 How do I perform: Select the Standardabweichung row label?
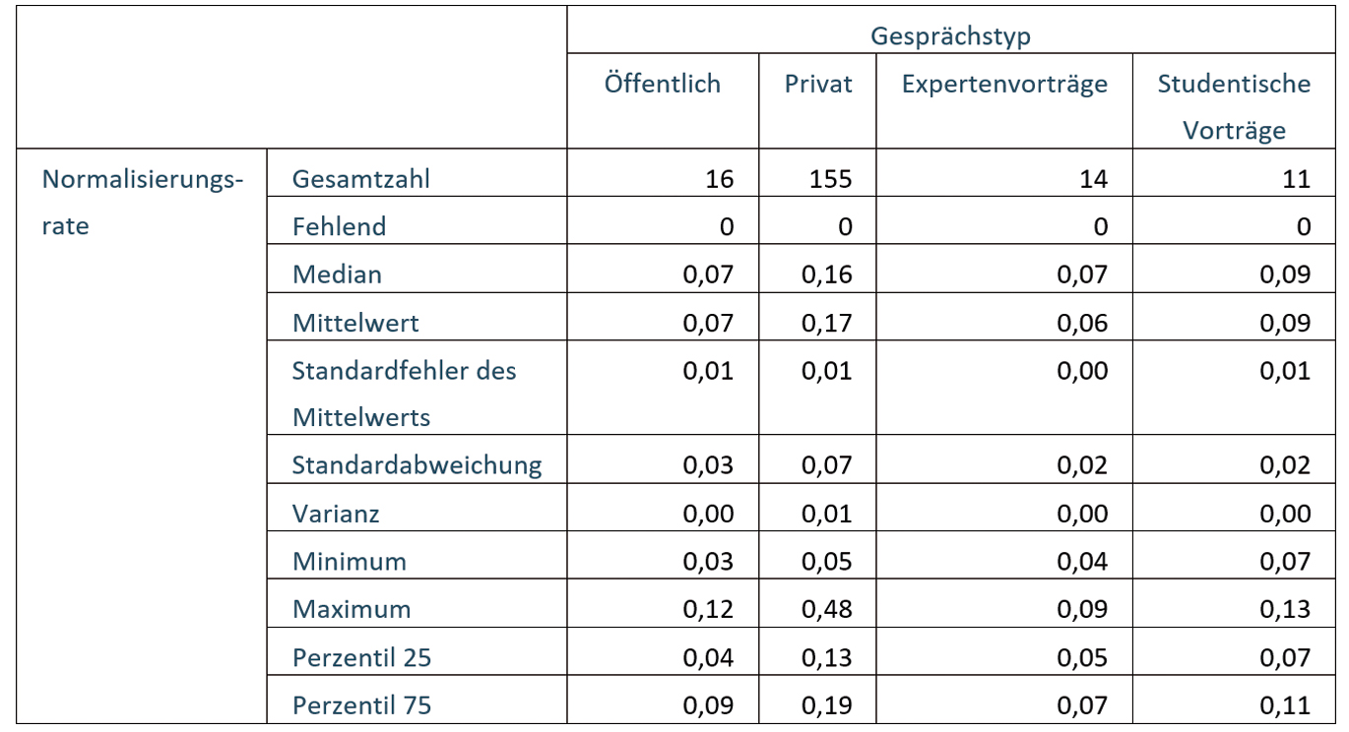tap(417, 464)
